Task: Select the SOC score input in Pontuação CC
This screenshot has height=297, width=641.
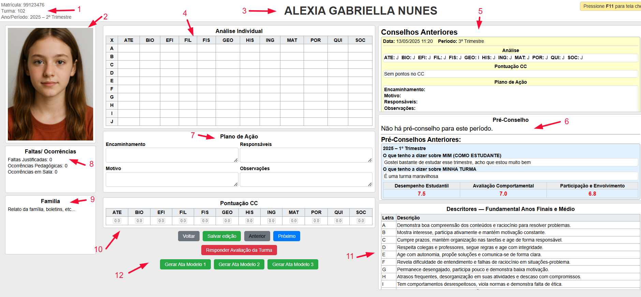Action: tap(361, 221)
